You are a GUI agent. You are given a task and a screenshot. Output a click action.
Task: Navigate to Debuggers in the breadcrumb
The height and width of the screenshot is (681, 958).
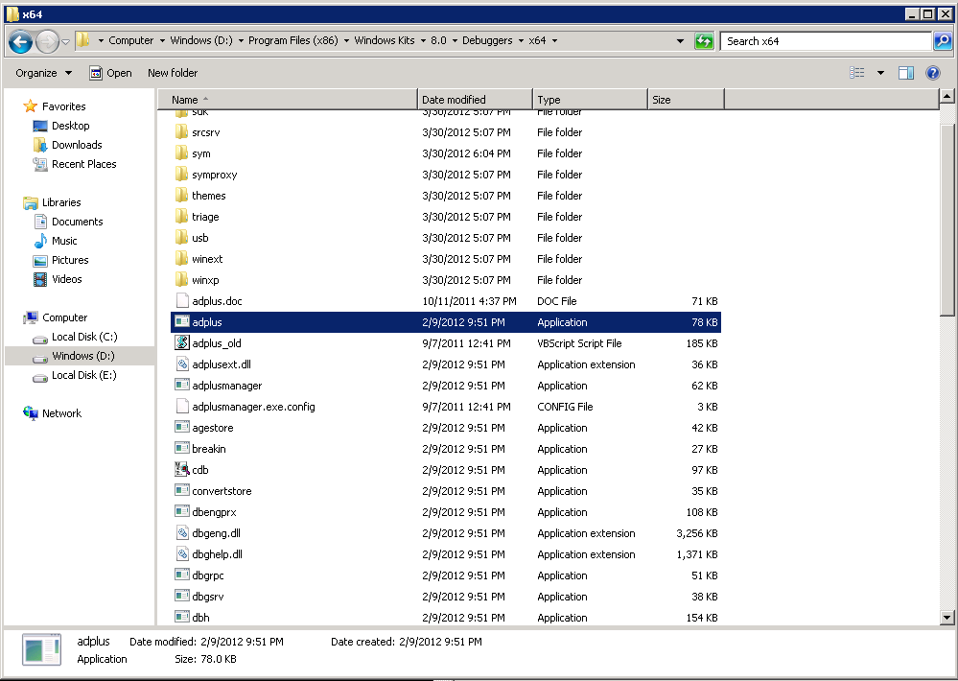tap(487, 40)
